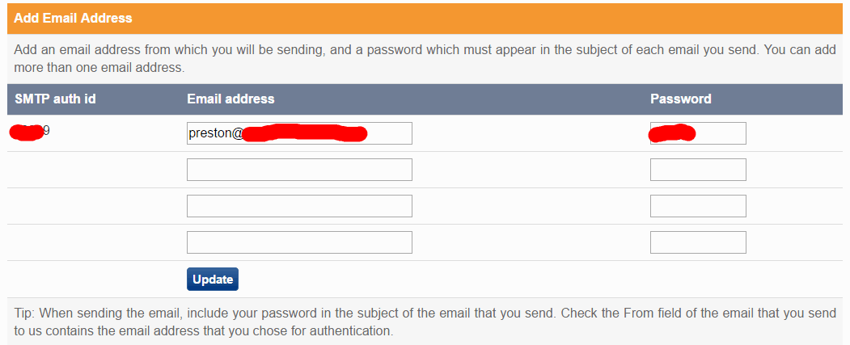Screen dimensions: 850x345
Task: Click the Password column header
Action: [x=680, y=99]
